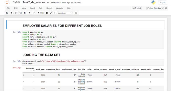The height and width of the screenshot is (91, 171).
Task: Select the EMPLOYEE SALARIES heading cell
Action: tap(85, 25)
